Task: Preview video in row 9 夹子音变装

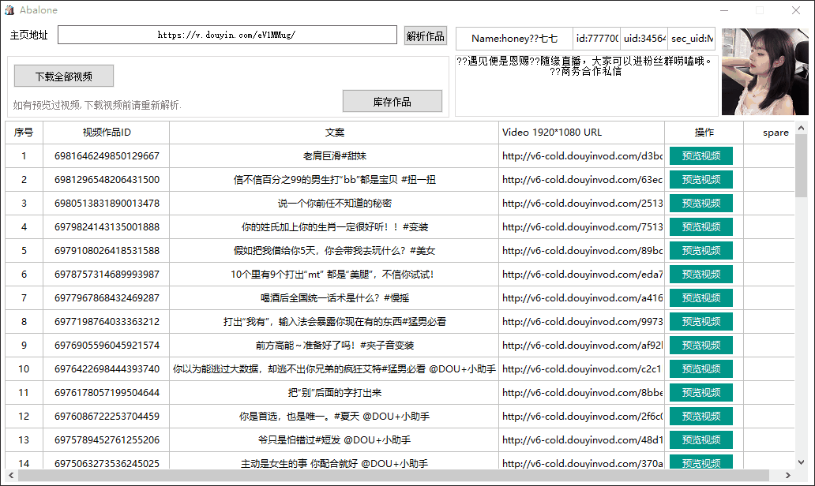Action: (x=700, y=346)
